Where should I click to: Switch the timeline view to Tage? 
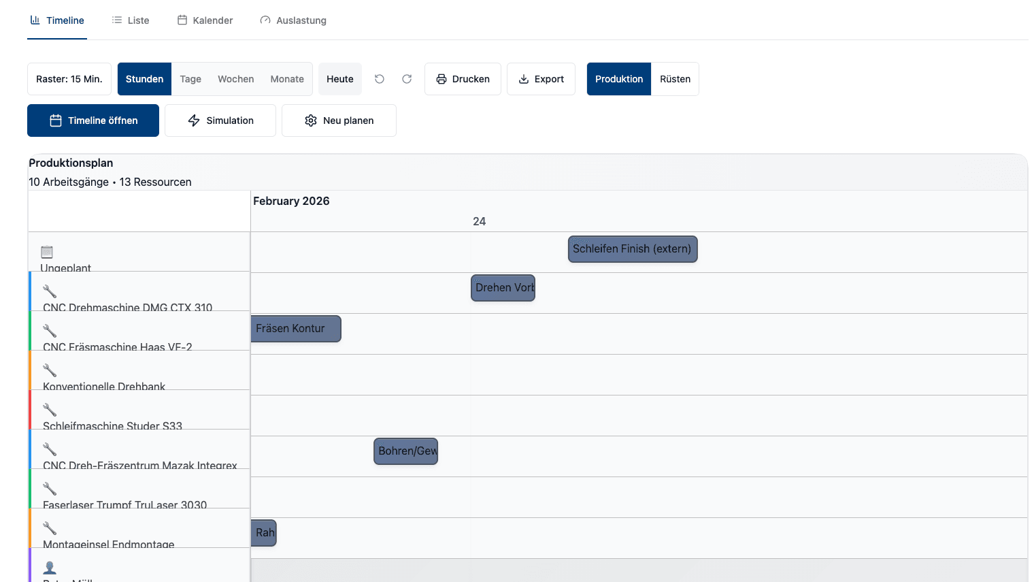[x=190, y=79]
